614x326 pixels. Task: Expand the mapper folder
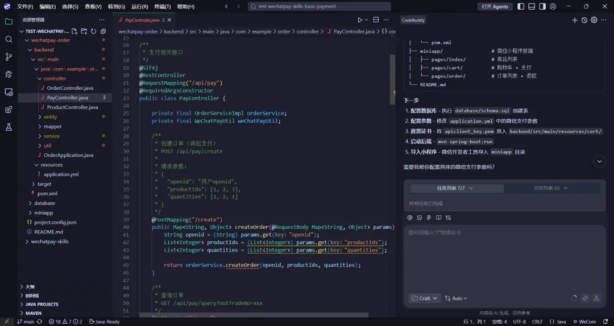pos(52,127)
